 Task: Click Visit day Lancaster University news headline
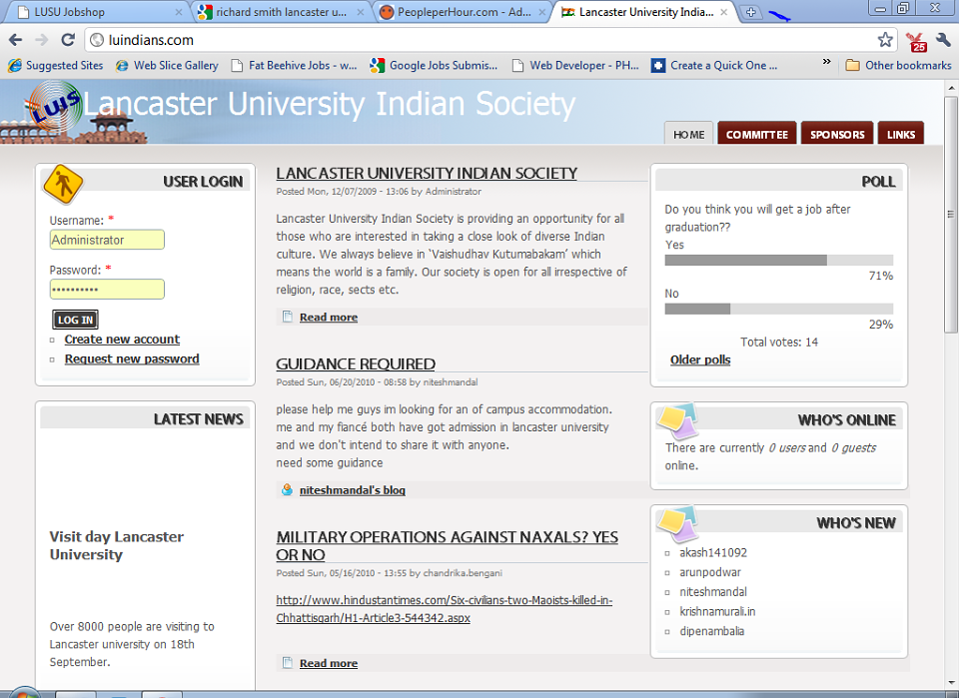tap(116, 546)
